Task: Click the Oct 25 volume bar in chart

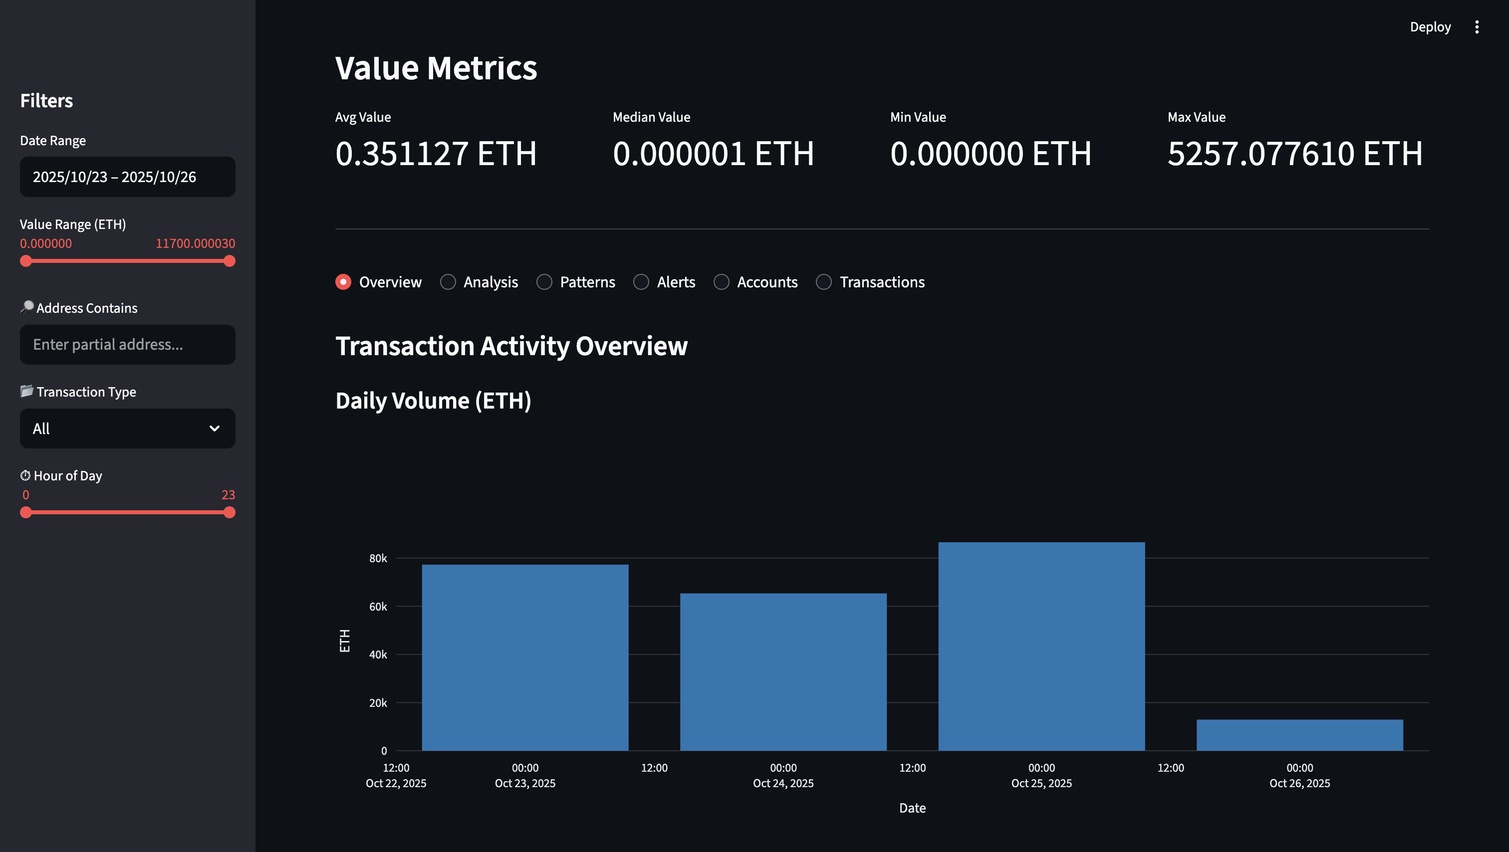Action: pyautogui.click(x=1041, y=644)
